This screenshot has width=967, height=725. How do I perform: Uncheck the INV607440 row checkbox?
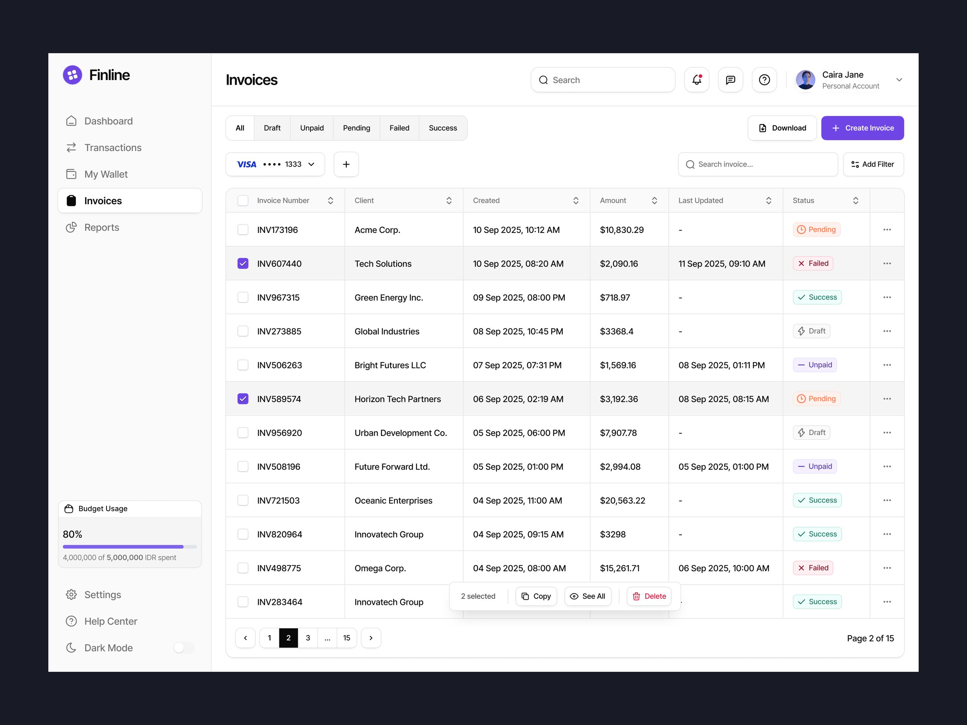[243, 264]
